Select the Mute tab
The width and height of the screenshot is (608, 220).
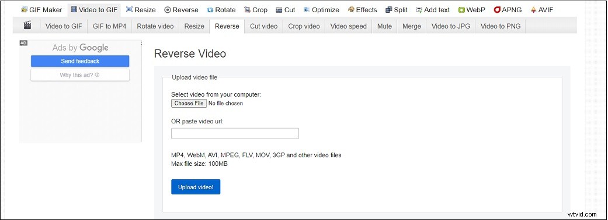[384, 26]
